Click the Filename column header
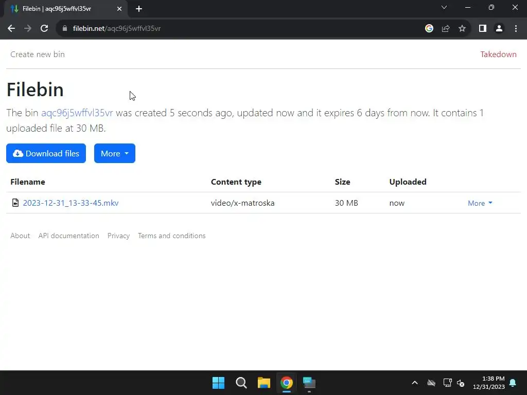Viewport: 527px width, 395px height. 28,182
